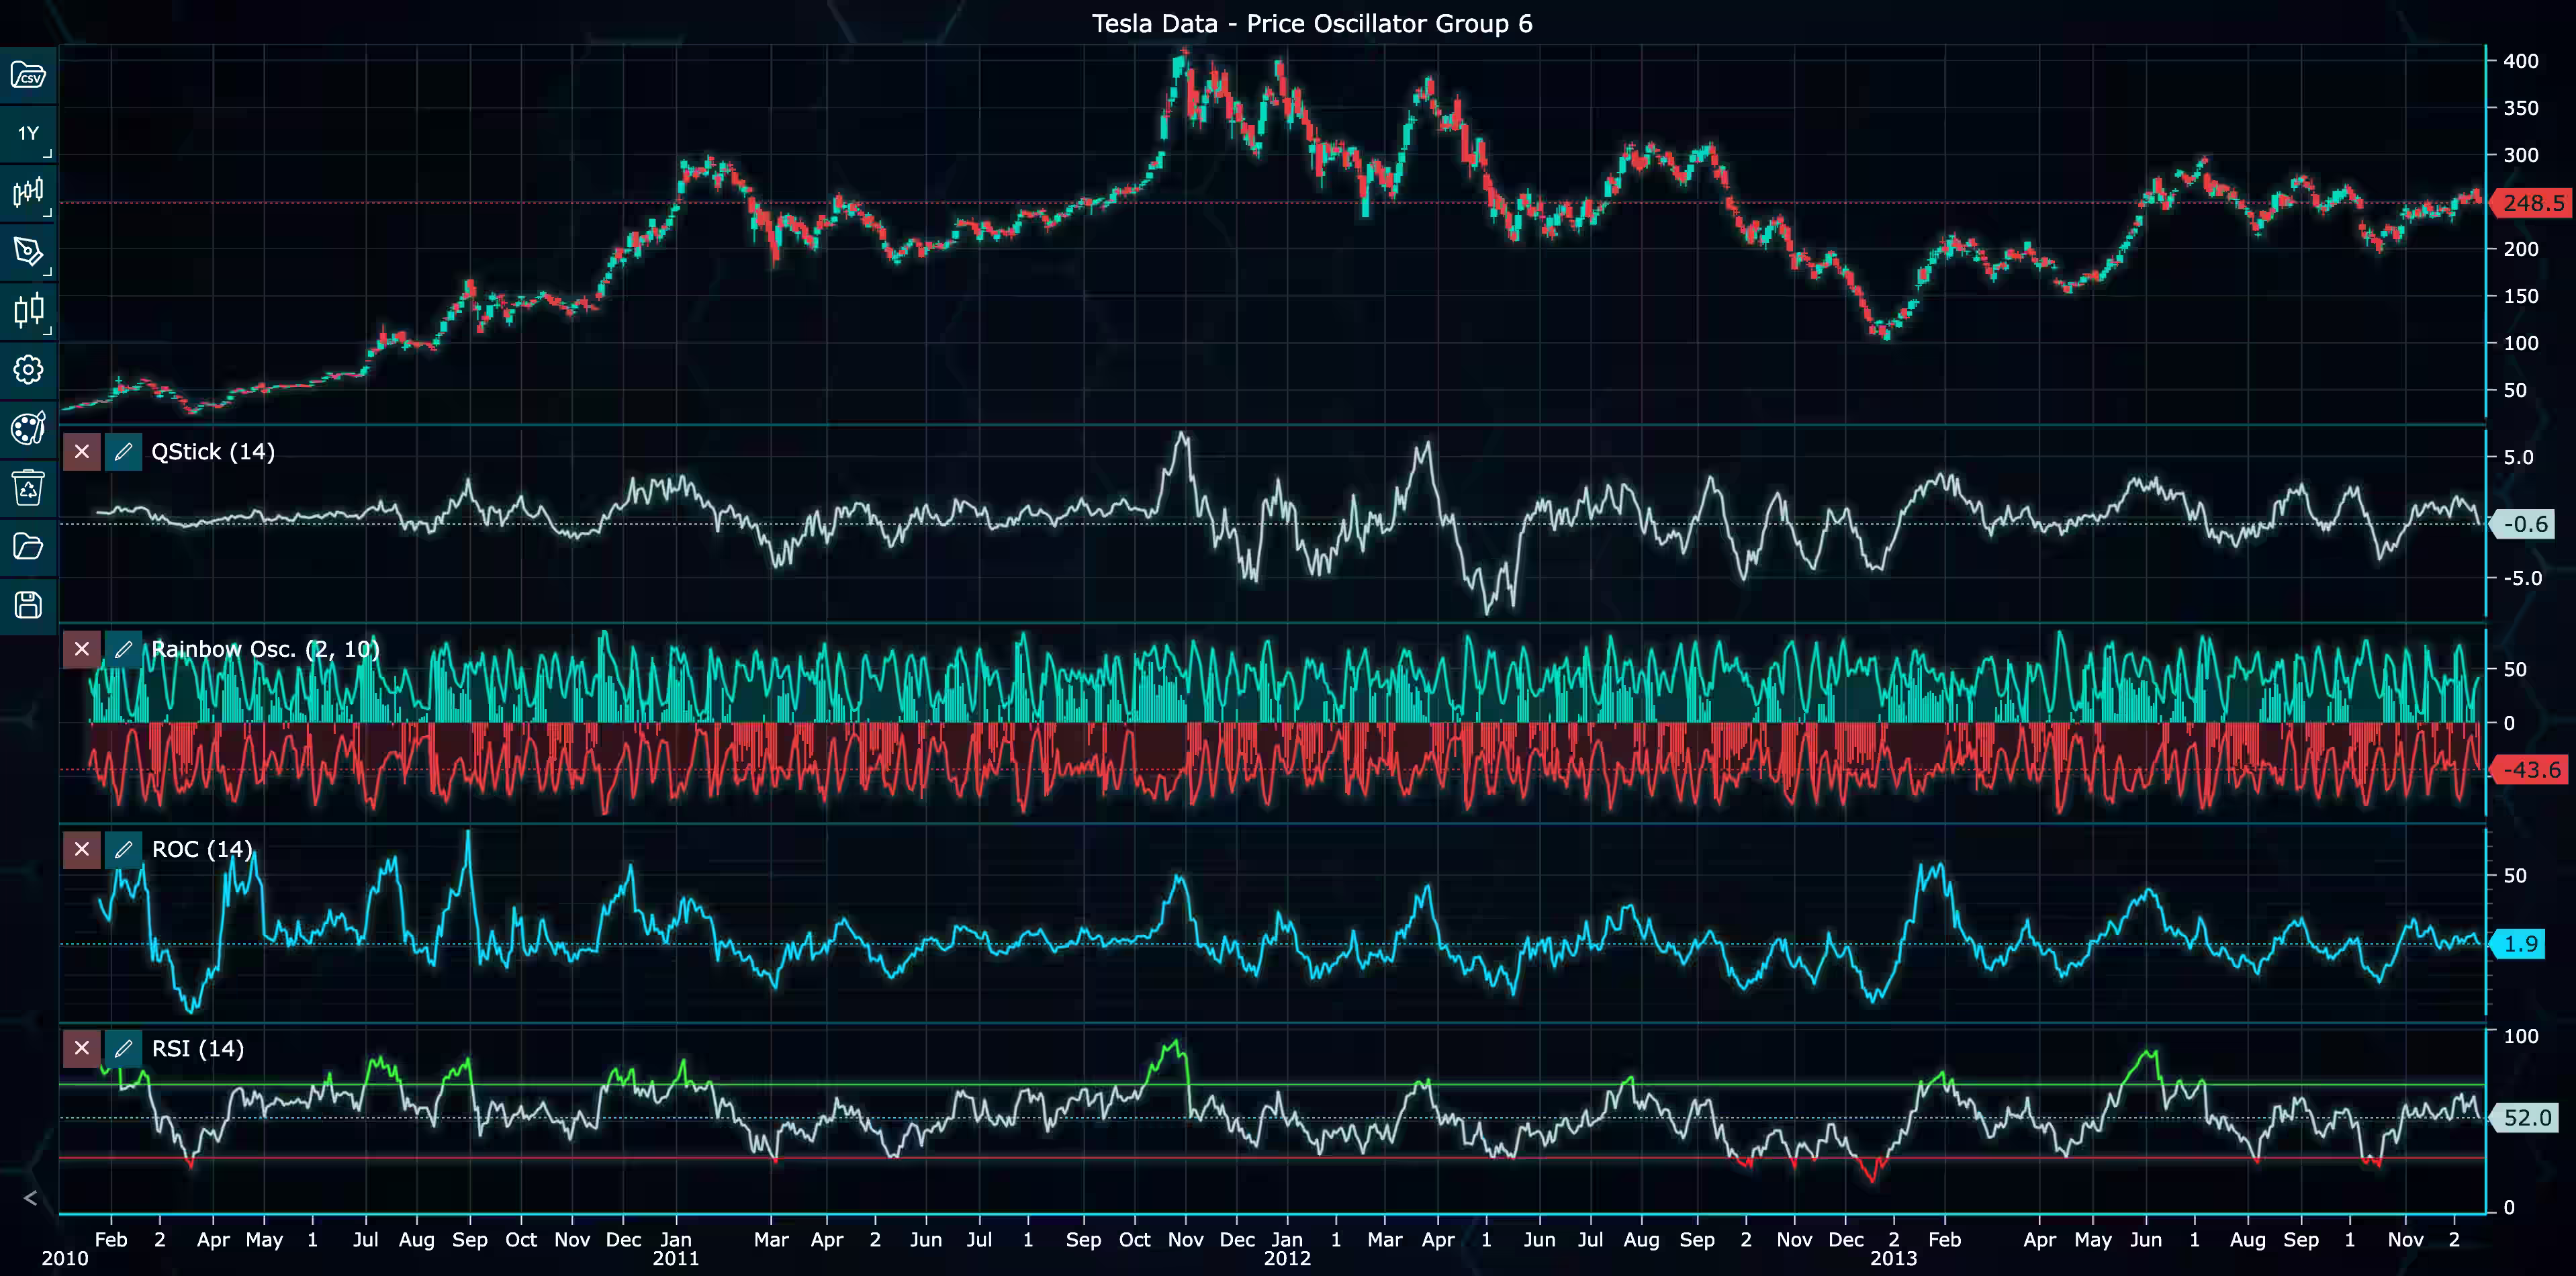Remove the ROC (14) indicator
Screen dimensions: 2576x1276
[x=82, y=850]
